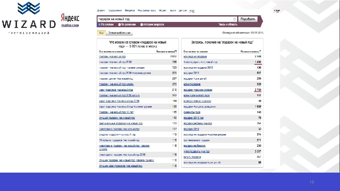The width and height of the screenshot is (340, 191).
Task: Open the "подарок на новый год купить" link
Action: [117, 84]
